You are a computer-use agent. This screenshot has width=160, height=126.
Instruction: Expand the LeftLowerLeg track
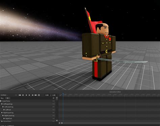(x=3, y=107)
